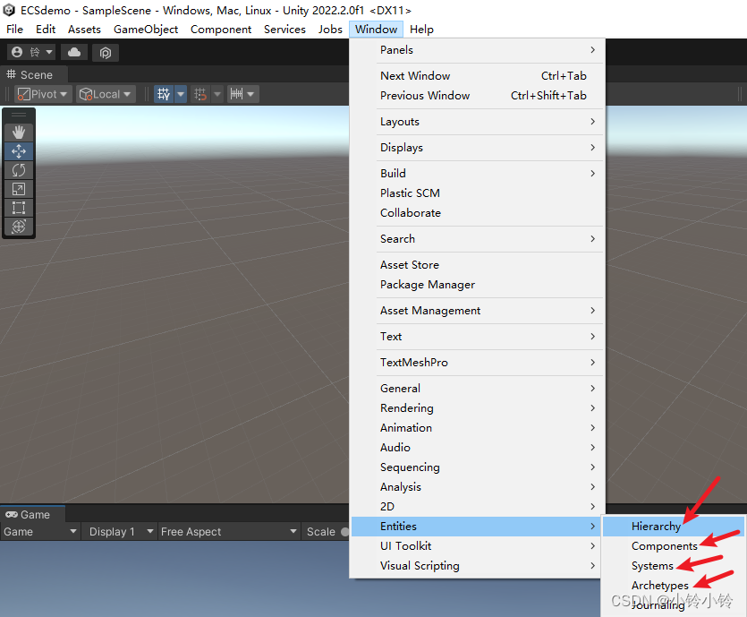
Task: Expand the Analysis submenu
Action: point(478,487)
